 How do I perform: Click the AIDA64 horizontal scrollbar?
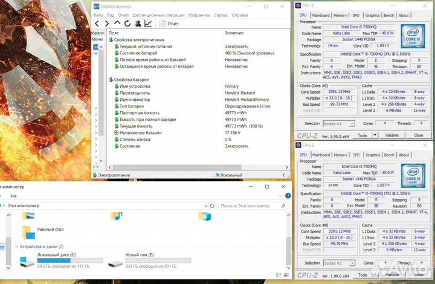177,167
